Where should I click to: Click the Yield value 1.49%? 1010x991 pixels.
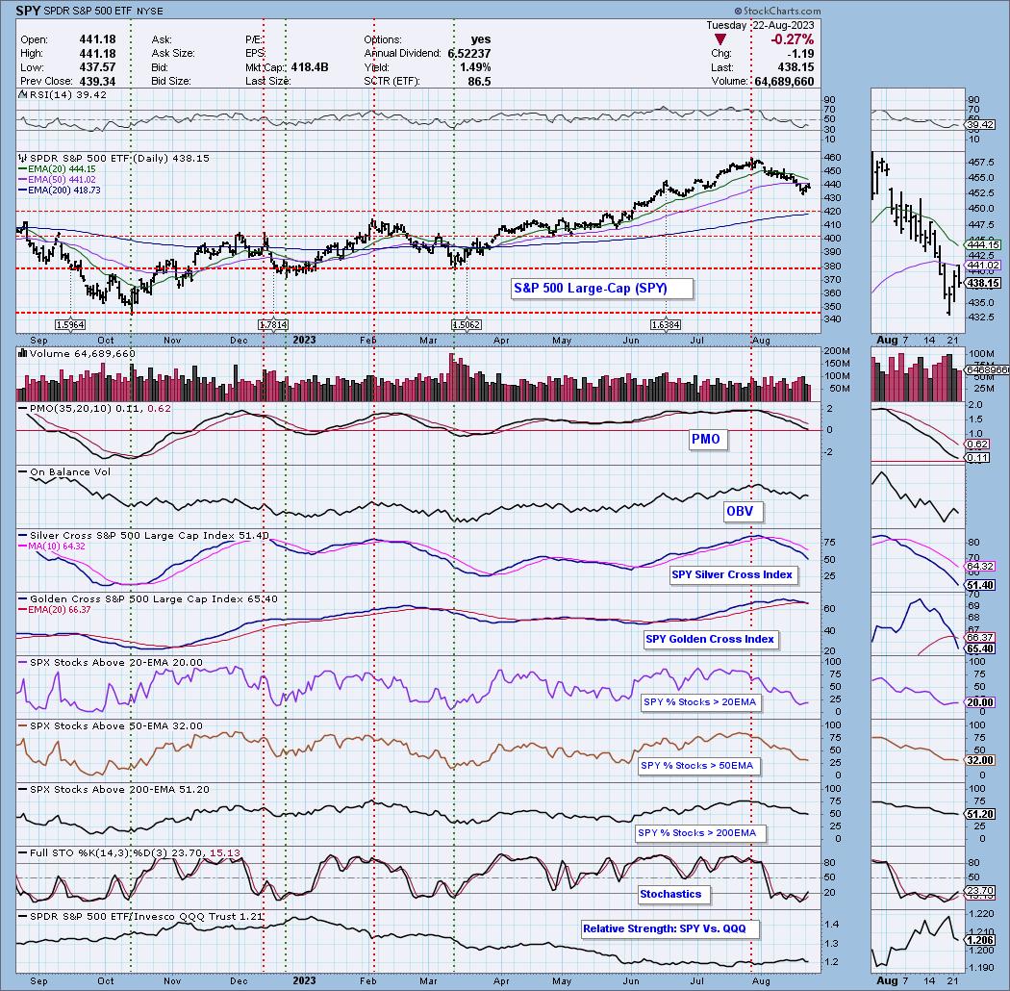475,67
